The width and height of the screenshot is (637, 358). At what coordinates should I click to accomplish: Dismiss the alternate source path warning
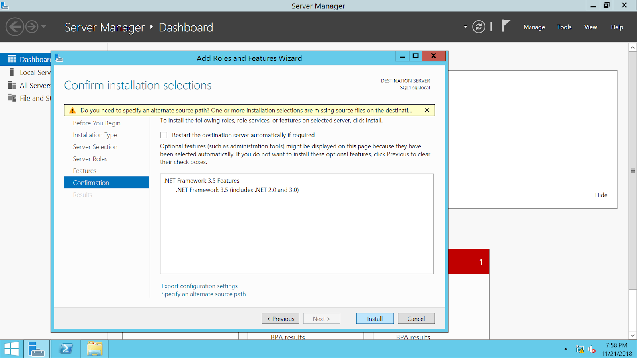click(427, 110)
